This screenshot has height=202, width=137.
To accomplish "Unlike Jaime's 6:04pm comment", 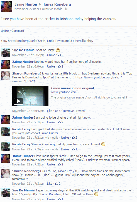I will pyautogui.click(x=51, y=66).
